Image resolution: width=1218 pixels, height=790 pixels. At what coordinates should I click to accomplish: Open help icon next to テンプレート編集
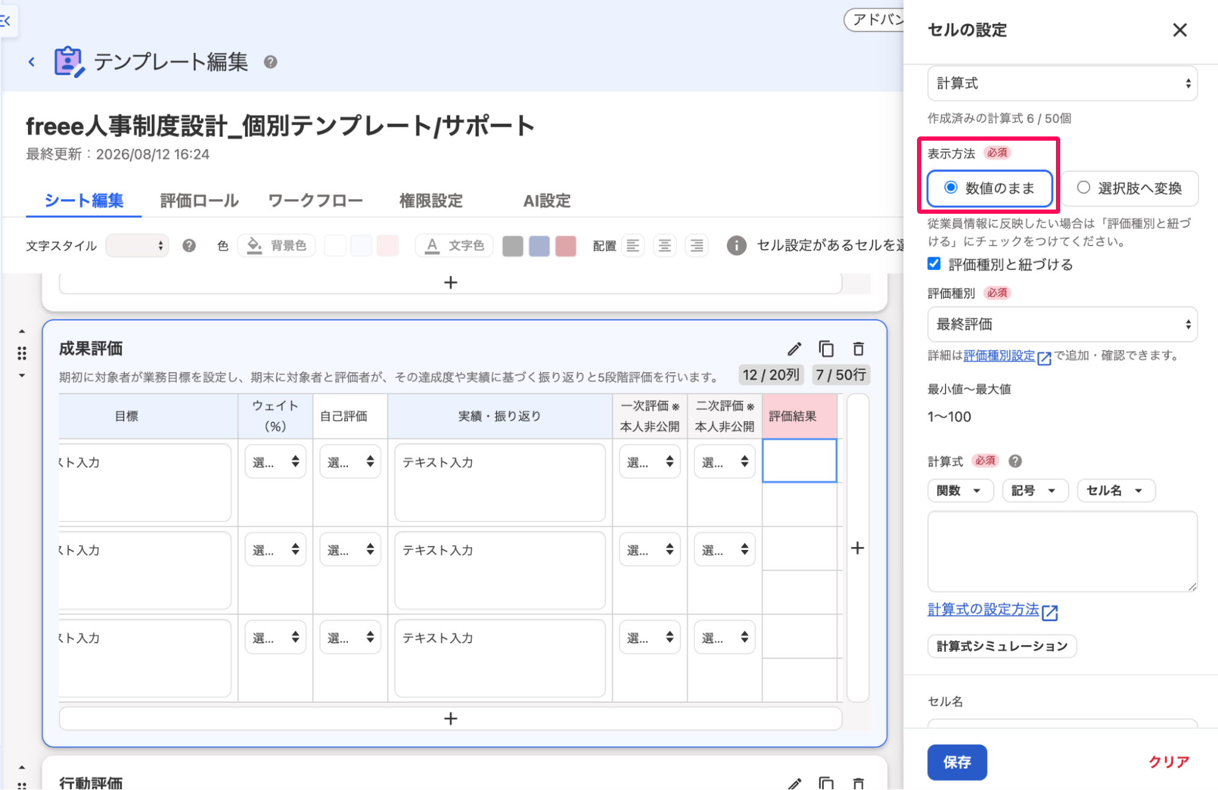click(x=271, y=62)
